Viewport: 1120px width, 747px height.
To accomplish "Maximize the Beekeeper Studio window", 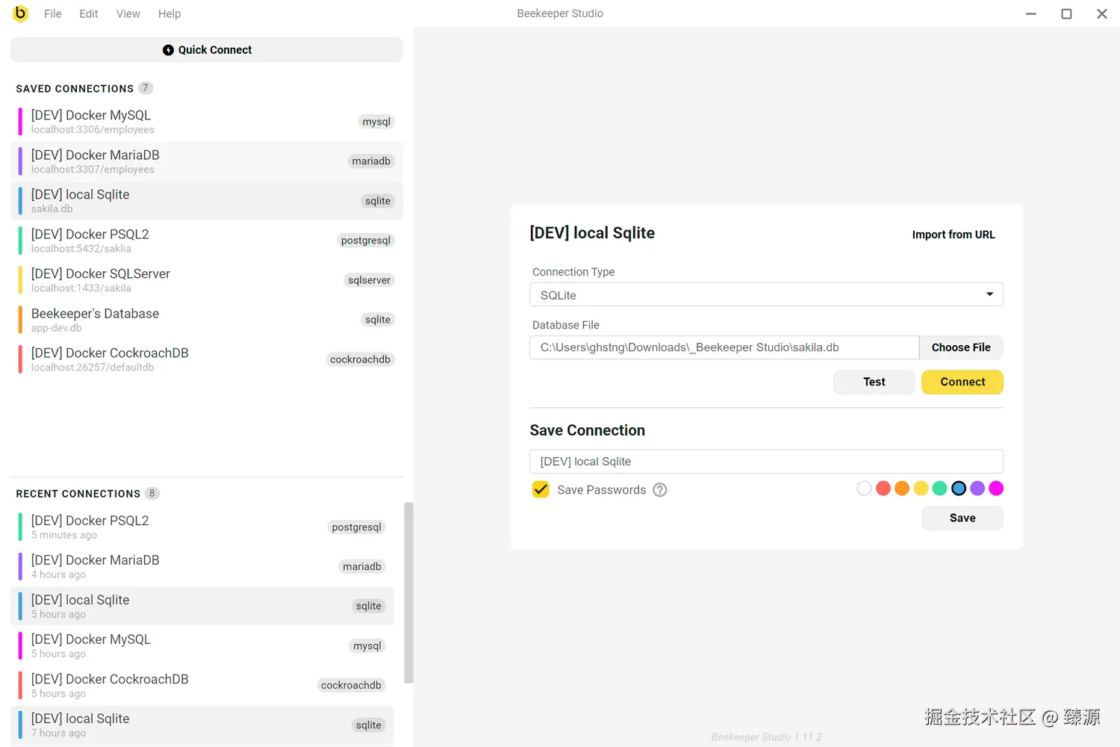I will 1066,13.
